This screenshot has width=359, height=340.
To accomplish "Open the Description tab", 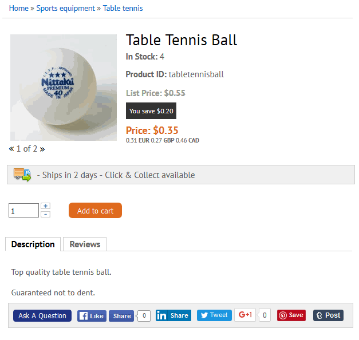I will coord(33,244).
